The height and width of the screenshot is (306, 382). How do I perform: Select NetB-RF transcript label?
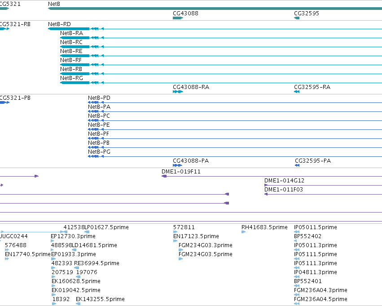tap(71, 60)
